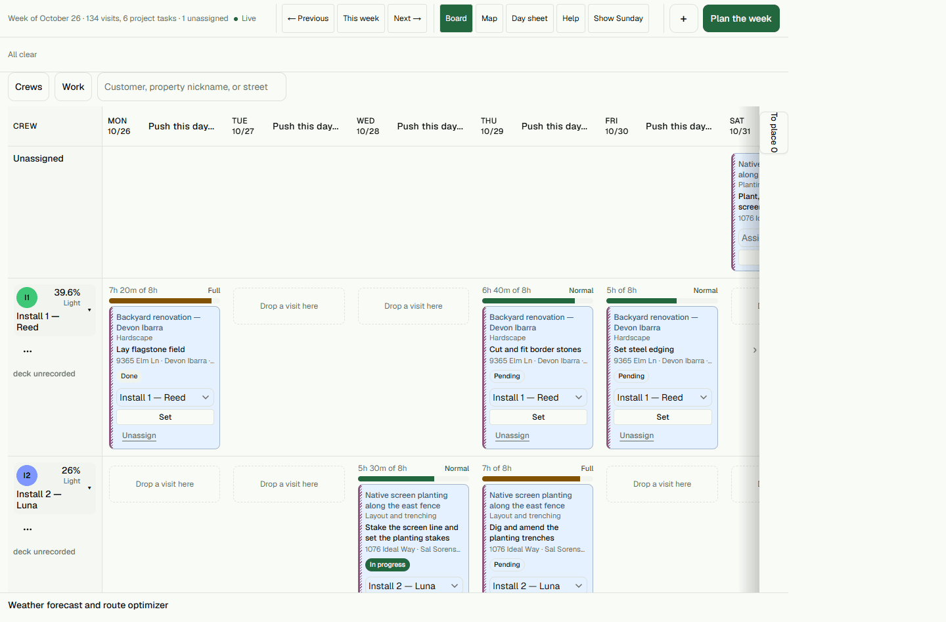Click Install 2 Thursday capacity bar, 7h of 8h
This screenshot has width=946, height=622.
pos(538,479)
